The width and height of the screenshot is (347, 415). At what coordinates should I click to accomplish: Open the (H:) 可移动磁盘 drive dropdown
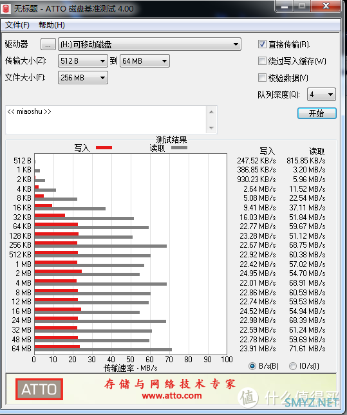(x=149, y=44)
